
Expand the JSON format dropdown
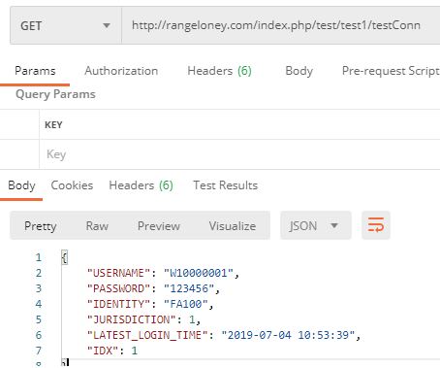[316, 225]
